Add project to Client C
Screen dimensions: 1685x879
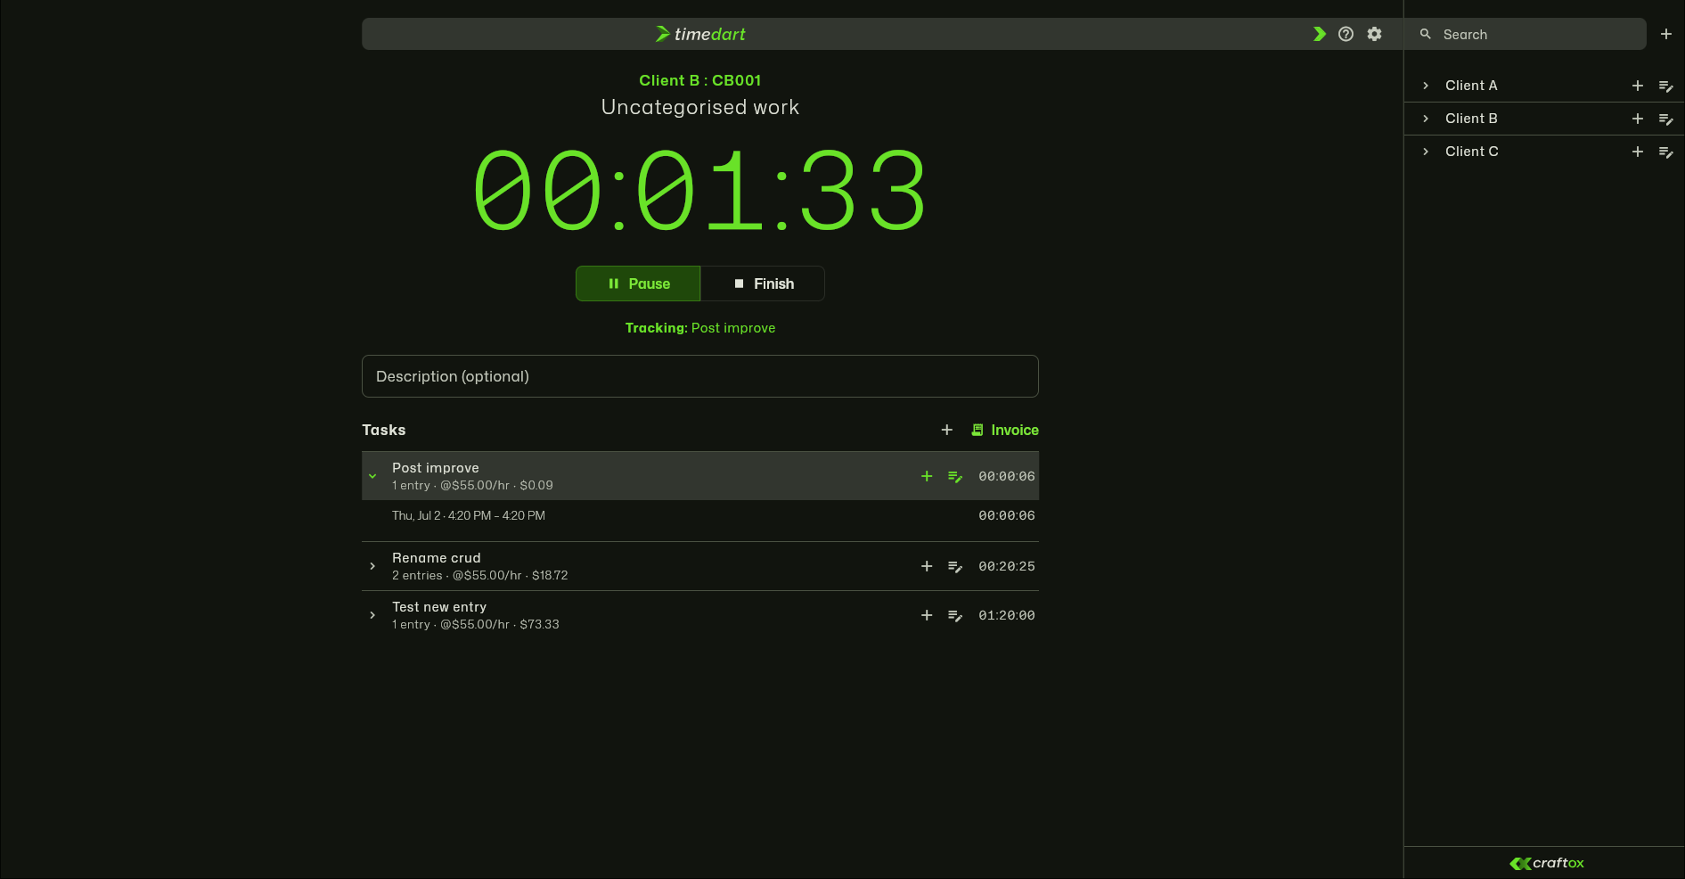1637,152
